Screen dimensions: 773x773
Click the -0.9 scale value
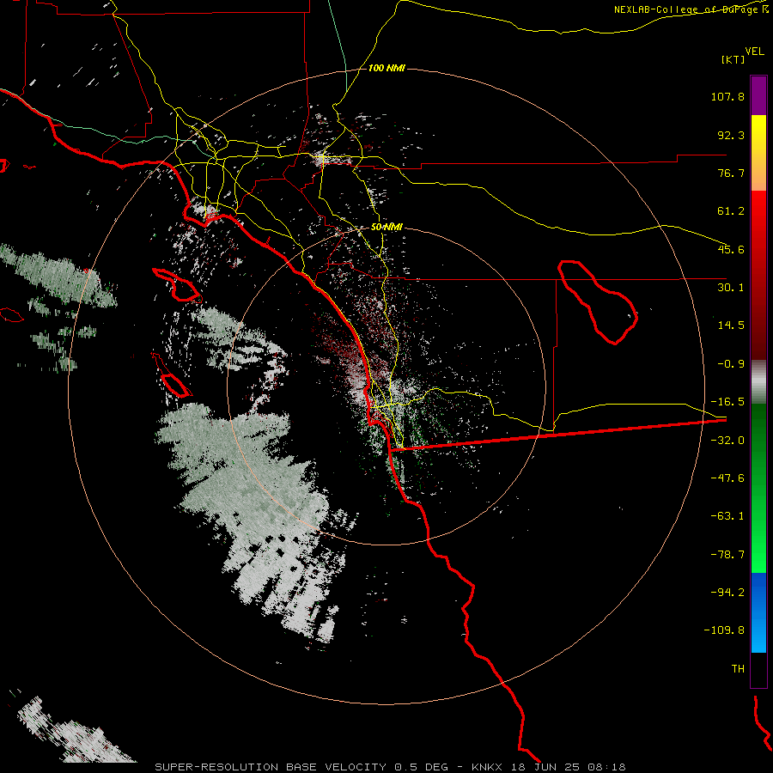pos(731,364)
